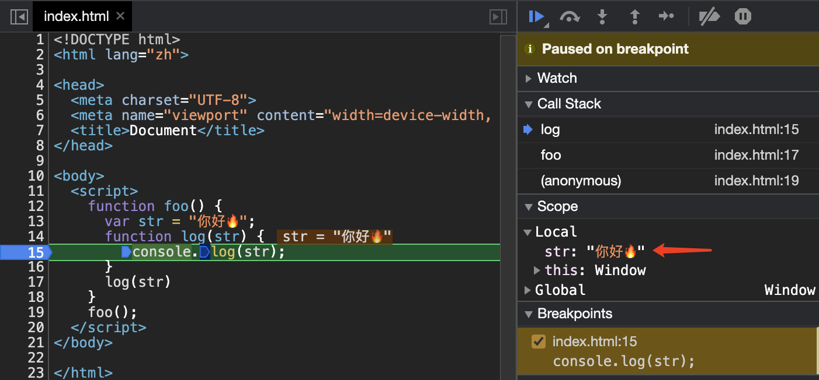
Task: Select the (anonymous) call stack frame
Action: pos(668,181)
